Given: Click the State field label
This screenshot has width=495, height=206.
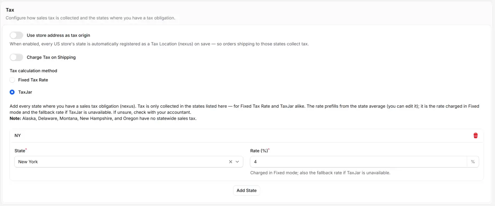Looking at the screenshot, I should (20, 150).
